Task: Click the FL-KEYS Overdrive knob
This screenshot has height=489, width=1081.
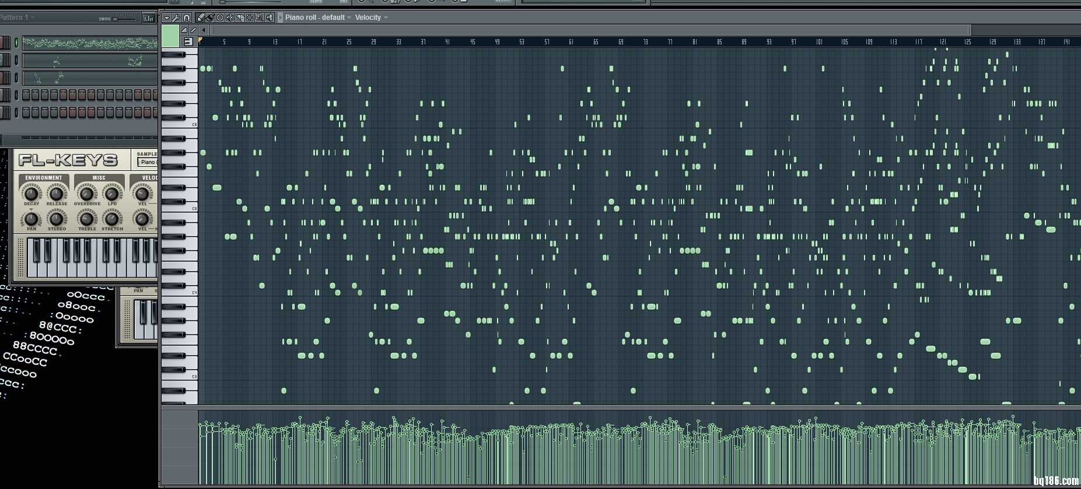Action: [87, 193]
